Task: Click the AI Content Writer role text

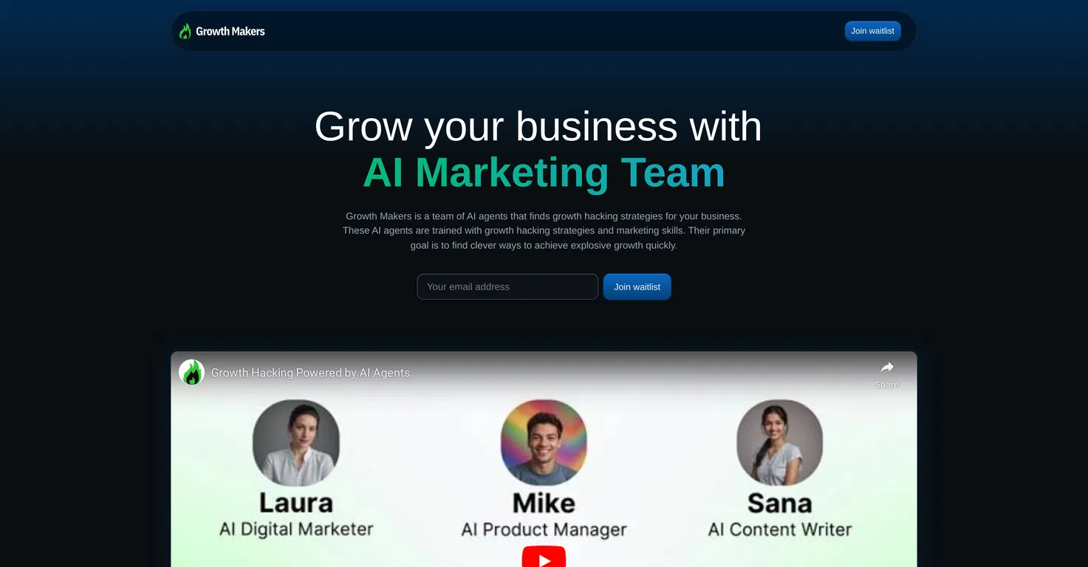Action: pyautogui.click(x=779, y=529)
